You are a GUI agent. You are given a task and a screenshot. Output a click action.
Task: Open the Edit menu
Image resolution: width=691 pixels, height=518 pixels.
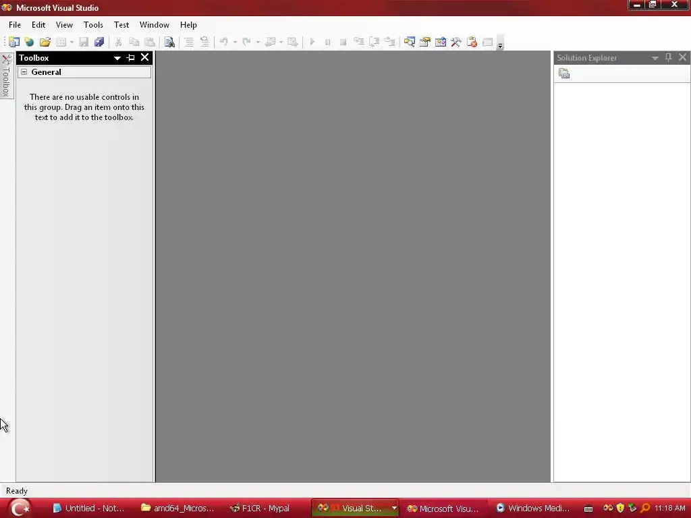tap(38, 25)
